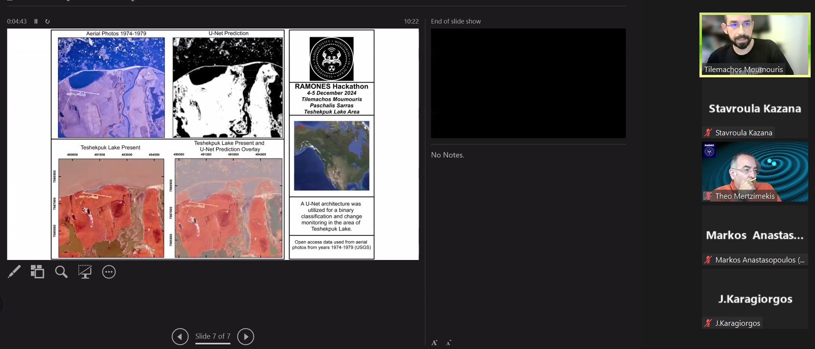Click the No Notes text area

[x=448, y=155]
